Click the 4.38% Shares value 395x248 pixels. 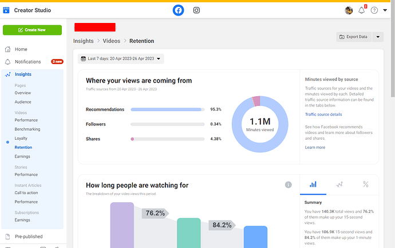(216, 139)
